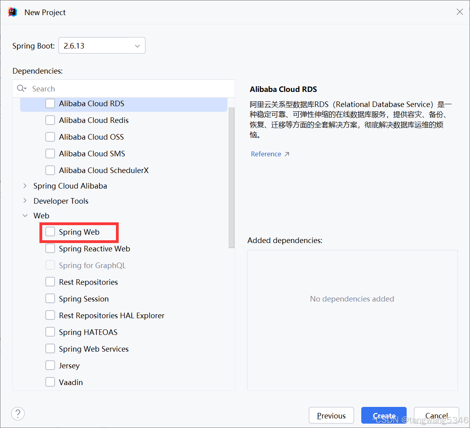Image resolution: width=470 pixels, height=428 pixels.
Task: Click the Alibaba Cloud RDS description heading
Action: (x=283, y=89)
